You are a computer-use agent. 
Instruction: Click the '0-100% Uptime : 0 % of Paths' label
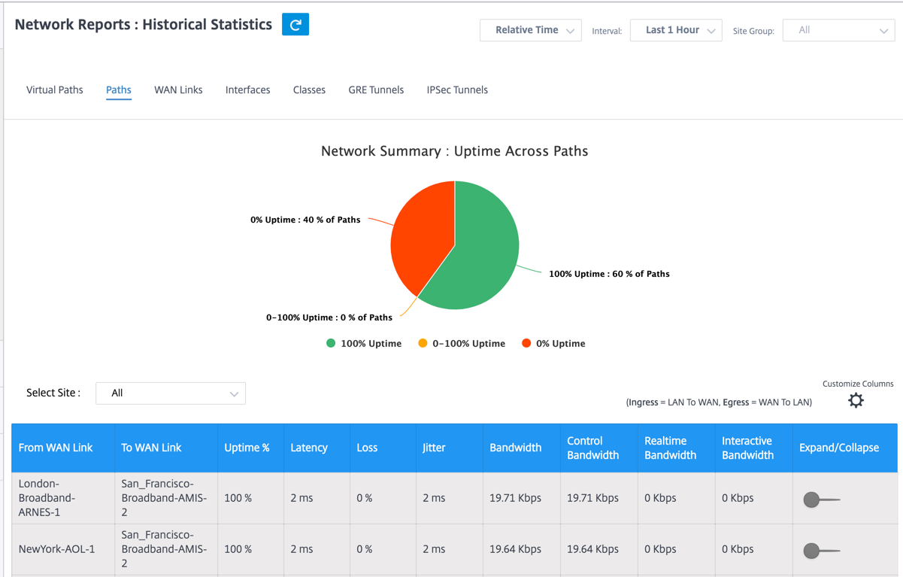[x=329, y=317]
